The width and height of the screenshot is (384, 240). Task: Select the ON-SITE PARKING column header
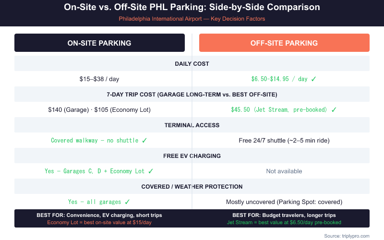(99, 43)
